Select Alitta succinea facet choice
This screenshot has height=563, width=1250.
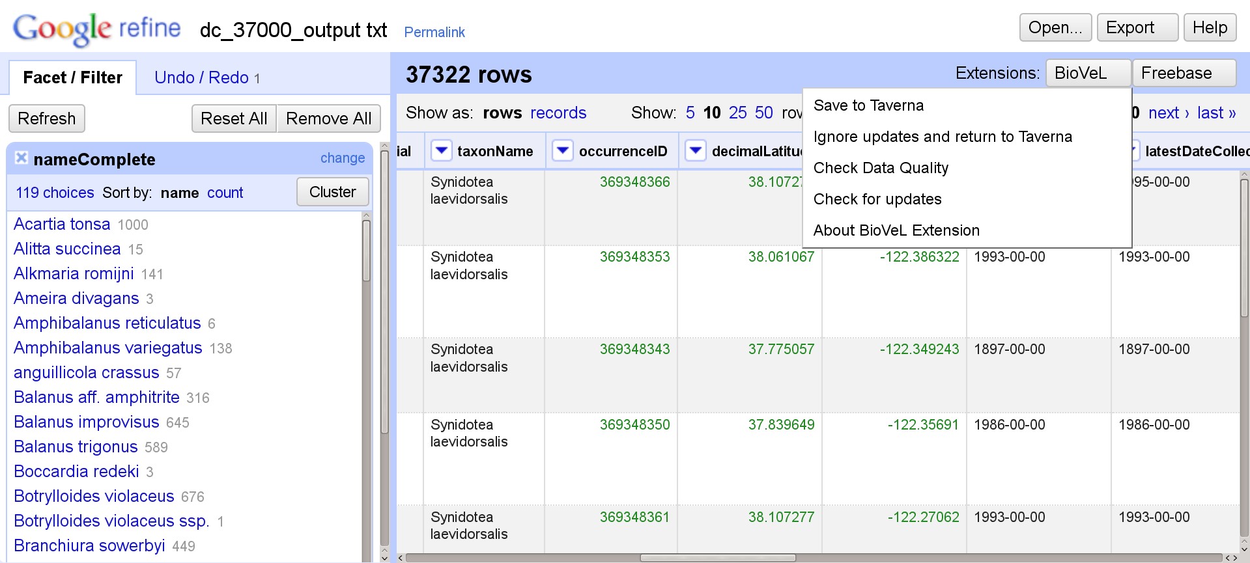67,249
